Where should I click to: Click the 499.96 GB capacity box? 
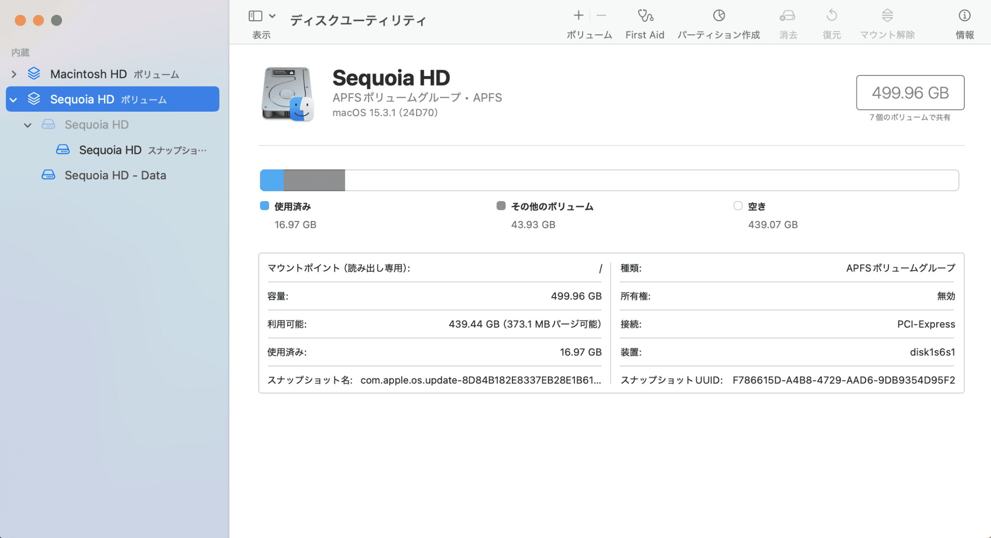(x=910, y=92)
